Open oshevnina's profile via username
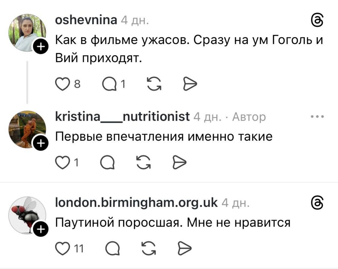 [x=86, y=21]
